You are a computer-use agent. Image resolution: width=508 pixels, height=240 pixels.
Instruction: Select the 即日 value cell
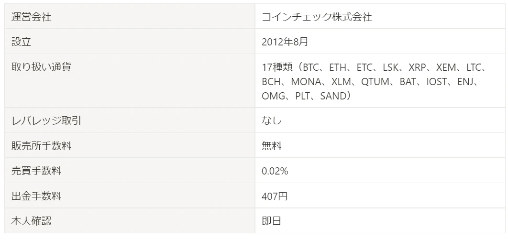(380, 221)
